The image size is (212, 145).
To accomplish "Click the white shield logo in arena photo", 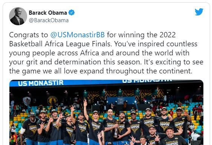I will point(26,101).
